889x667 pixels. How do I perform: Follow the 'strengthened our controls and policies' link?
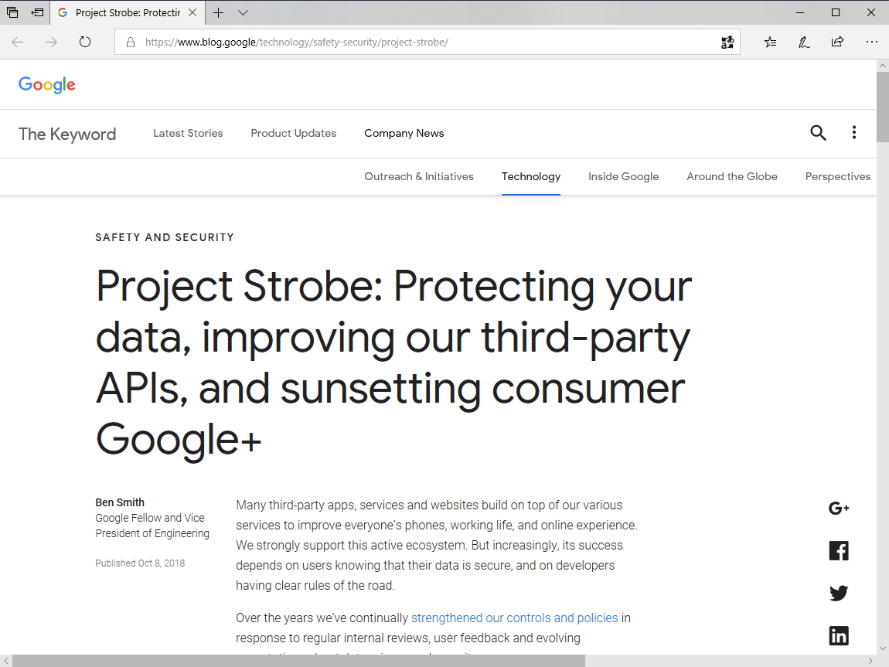pyautogui.click(x=514, y=618)
